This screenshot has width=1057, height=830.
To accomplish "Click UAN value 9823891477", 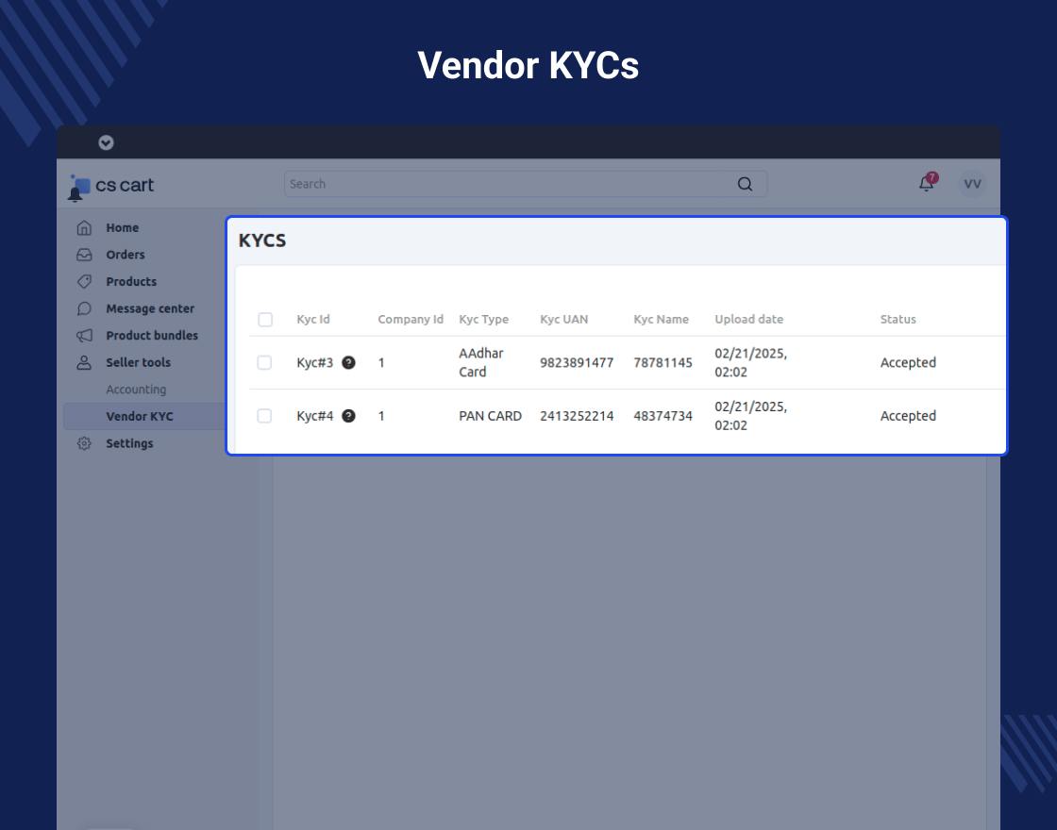I will pos(577,362).
